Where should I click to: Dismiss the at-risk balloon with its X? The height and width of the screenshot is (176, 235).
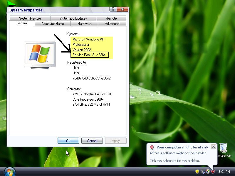click(214, 147)
